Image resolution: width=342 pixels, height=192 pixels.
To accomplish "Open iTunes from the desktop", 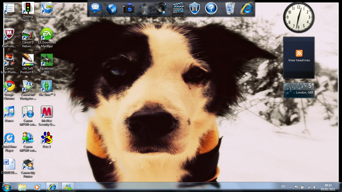I will click(x=9, y=112).
